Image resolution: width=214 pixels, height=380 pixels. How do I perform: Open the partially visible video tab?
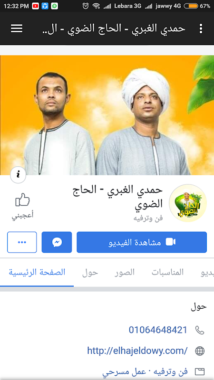(207, 272)
